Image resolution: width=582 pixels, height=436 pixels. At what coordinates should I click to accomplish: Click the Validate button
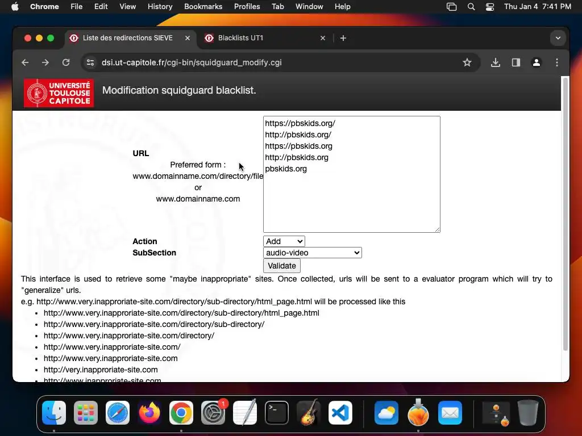pos(282,266)
